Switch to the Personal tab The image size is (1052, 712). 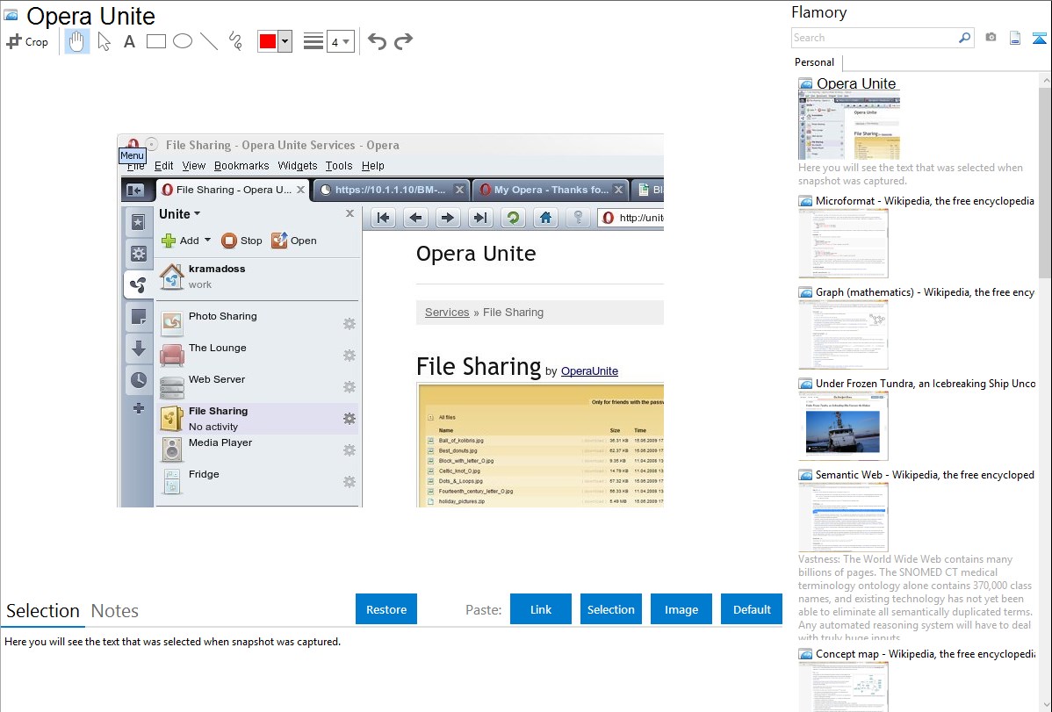[x=815, y=62]
